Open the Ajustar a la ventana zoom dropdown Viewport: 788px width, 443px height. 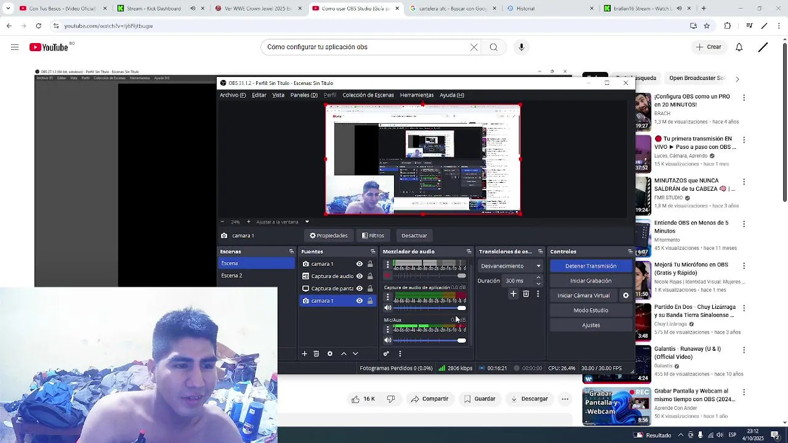307,222
